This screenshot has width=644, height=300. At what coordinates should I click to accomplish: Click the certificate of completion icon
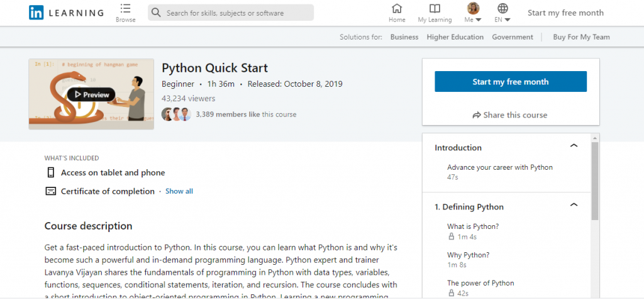50,191
